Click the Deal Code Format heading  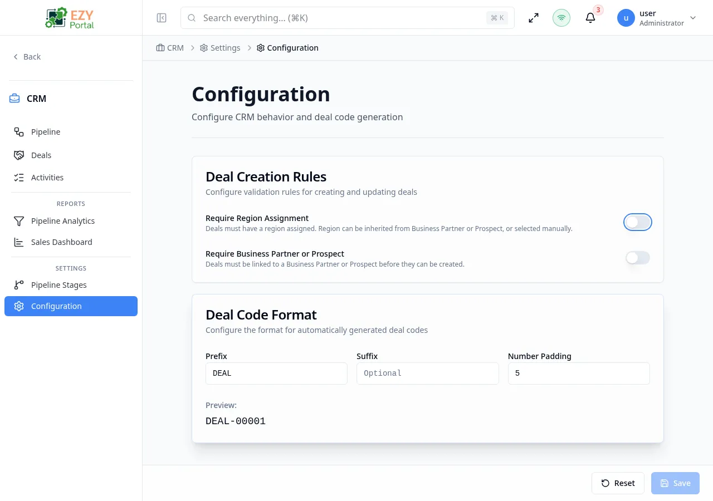coord(261,315)
